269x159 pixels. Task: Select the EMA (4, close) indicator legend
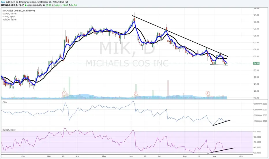[x=10, y=14]
